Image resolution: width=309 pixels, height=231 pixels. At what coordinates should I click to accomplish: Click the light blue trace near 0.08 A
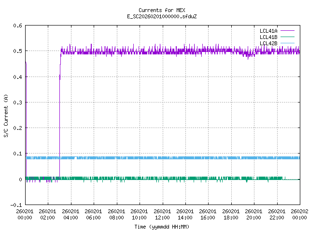pos(145,158)
